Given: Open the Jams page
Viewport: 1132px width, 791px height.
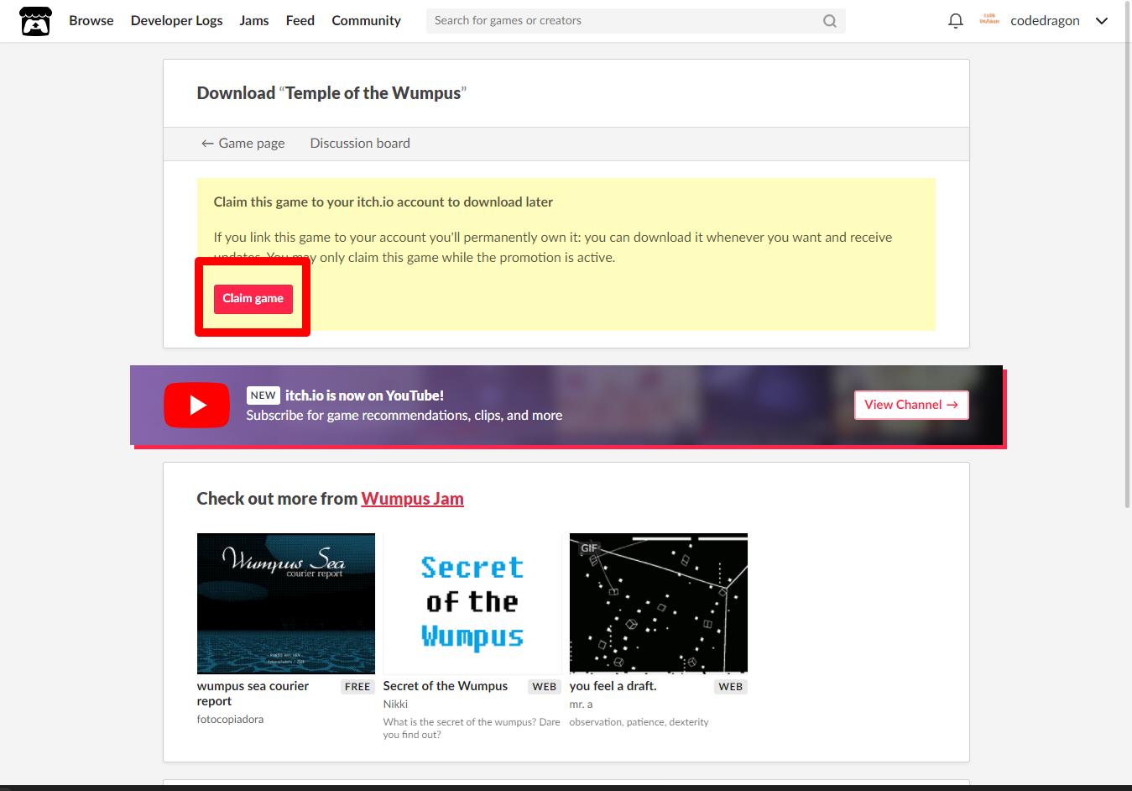Looking at the screenshot, I should tap(254, 21).
